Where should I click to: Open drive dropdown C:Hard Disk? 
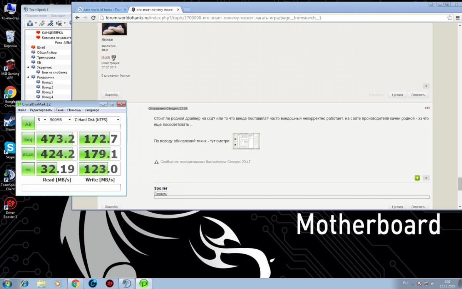(x=97, y=120)
